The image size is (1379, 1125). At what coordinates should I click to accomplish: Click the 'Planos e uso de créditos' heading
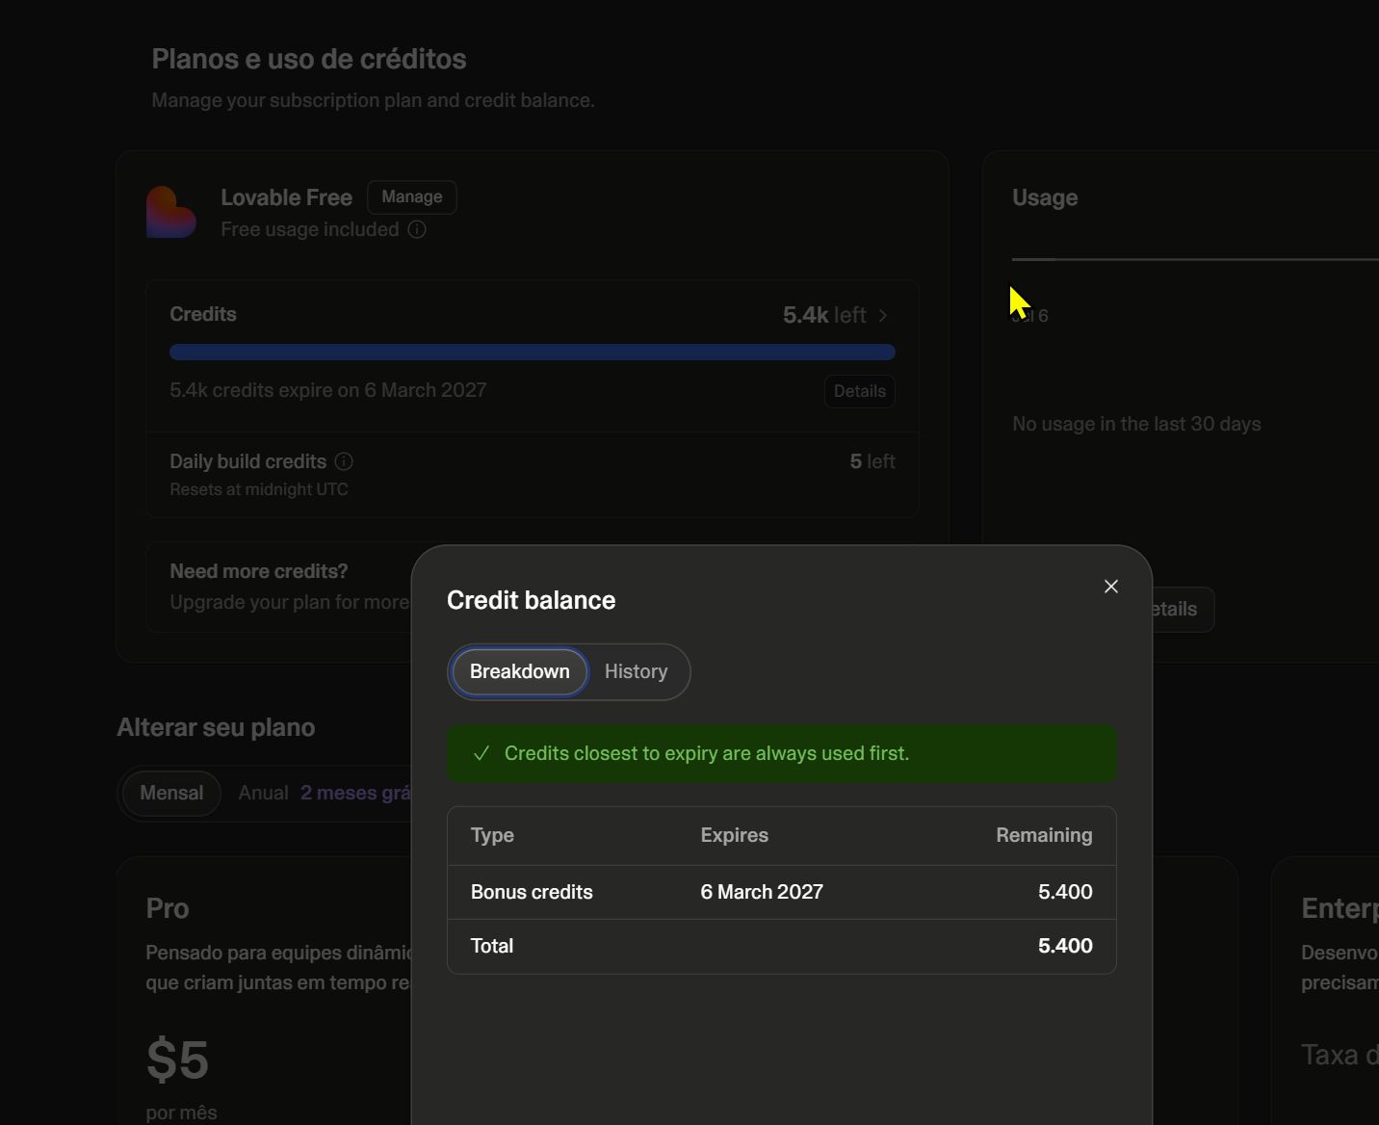coord(309,59)
